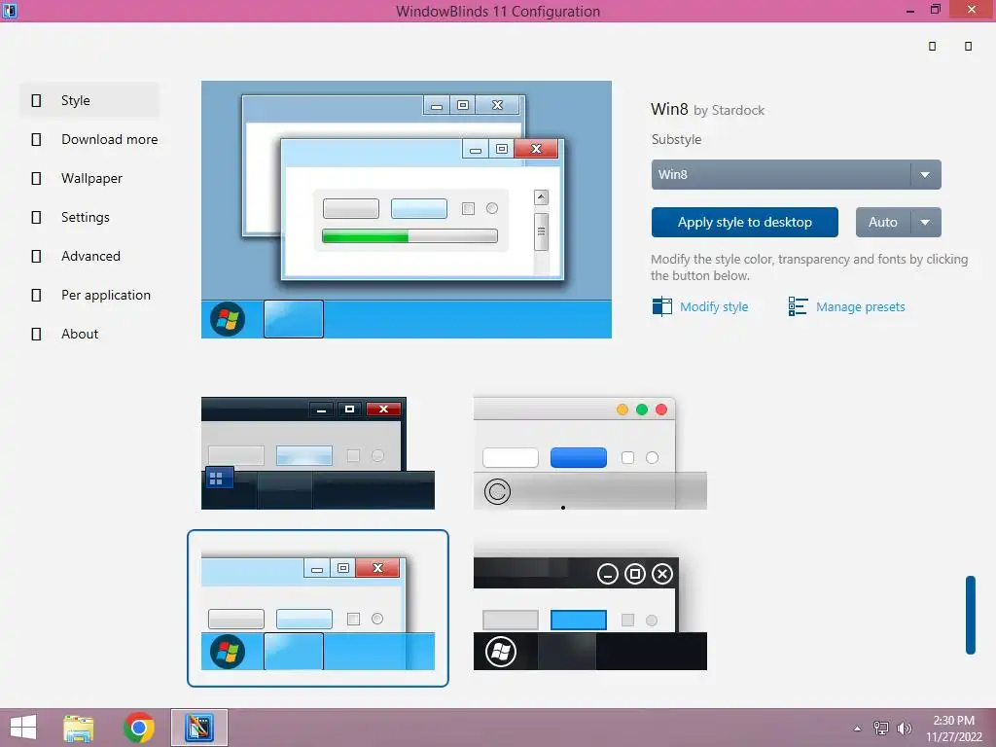Select the black style with circular window buttons

pyautogui.click(x=590, y=614)
